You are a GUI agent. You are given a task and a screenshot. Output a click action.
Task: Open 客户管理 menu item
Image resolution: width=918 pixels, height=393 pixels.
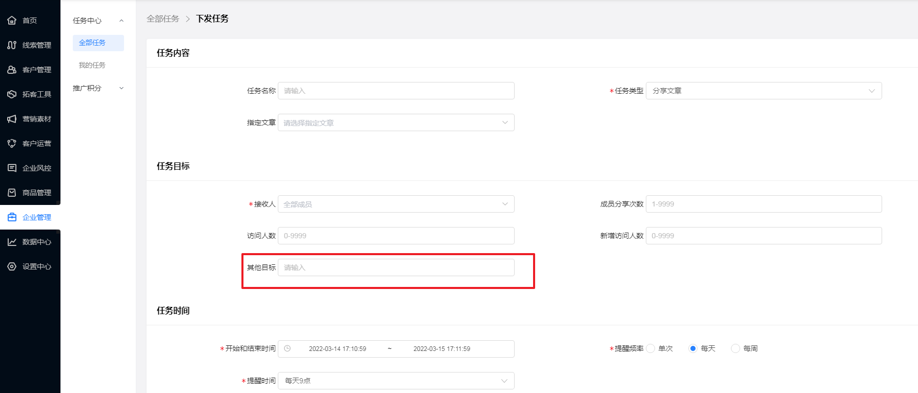click(30, 70)
